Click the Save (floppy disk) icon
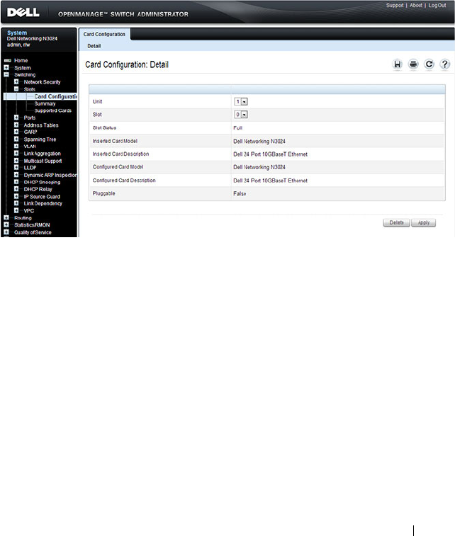Screen dimensions: 455x536 (x=397, y=64)
